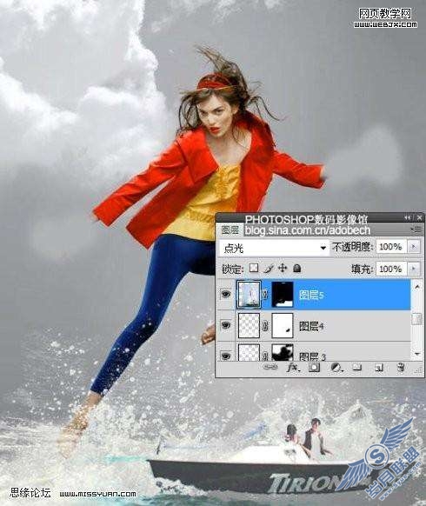426x506 pixels.
Task: Create a new layer icon
Action: (378, 367)
